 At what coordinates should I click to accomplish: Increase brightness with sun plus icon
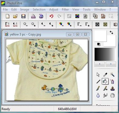33,24
